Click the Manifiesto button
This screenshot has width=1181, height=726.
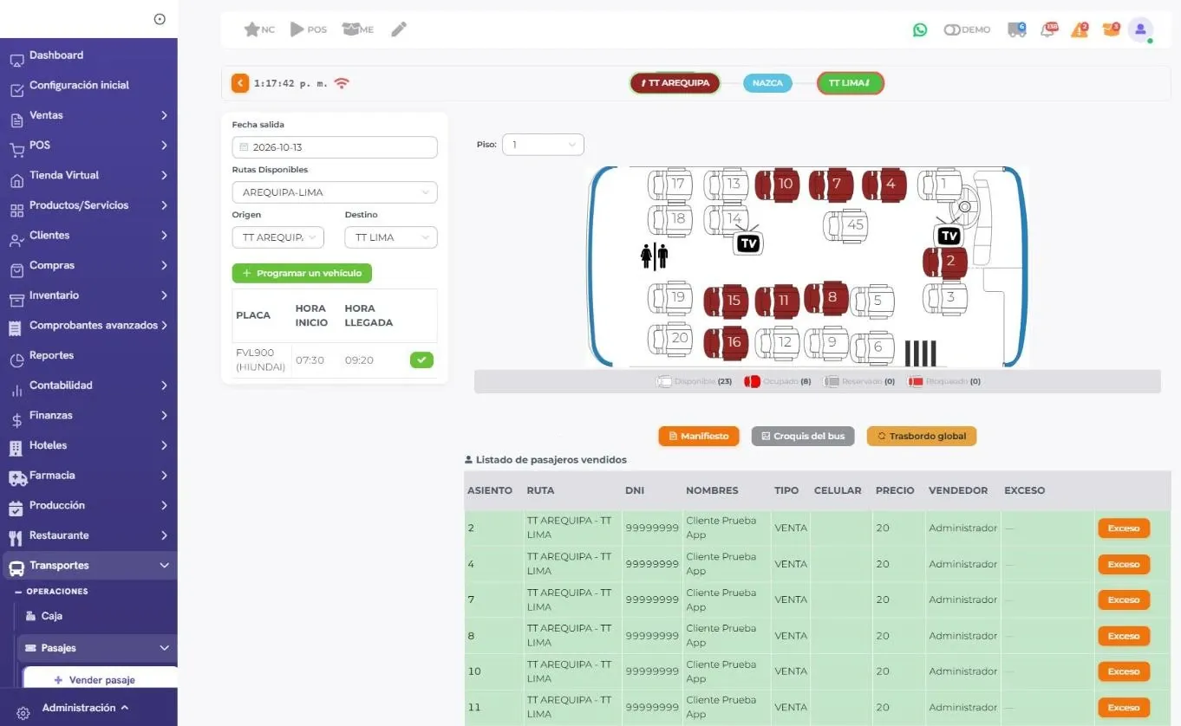[699, 436]
